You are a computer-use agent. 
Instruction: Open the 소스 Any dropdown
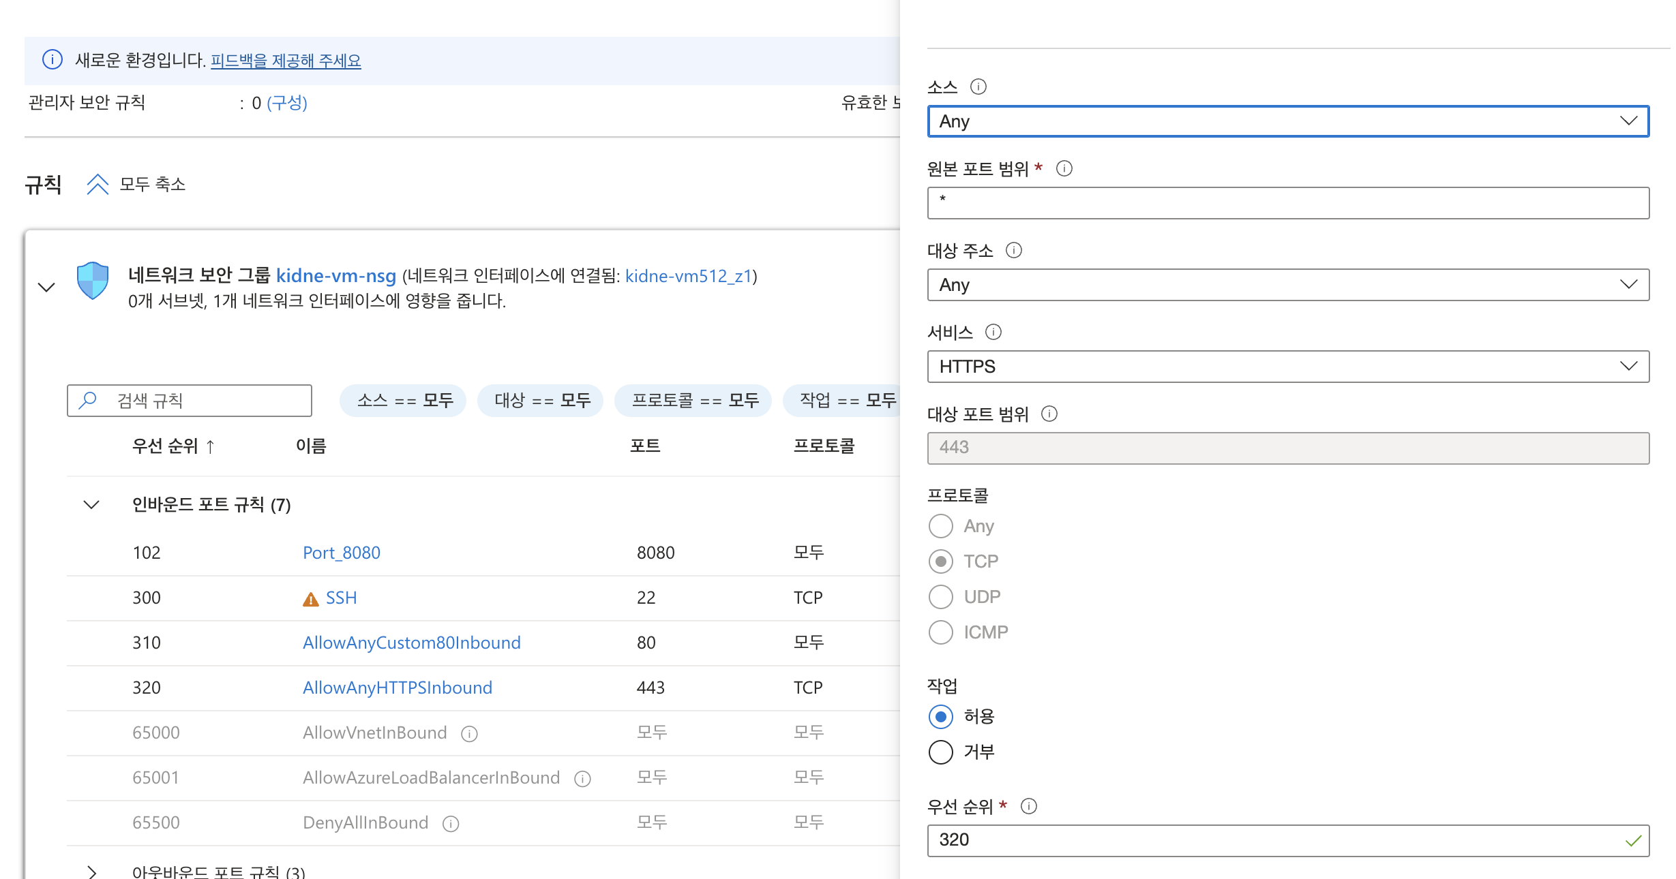[x=1287, y=121]
